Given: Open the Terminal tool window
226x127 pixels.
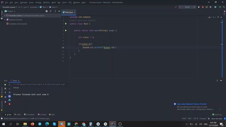Looking at the screenshot, I should 42,115.
